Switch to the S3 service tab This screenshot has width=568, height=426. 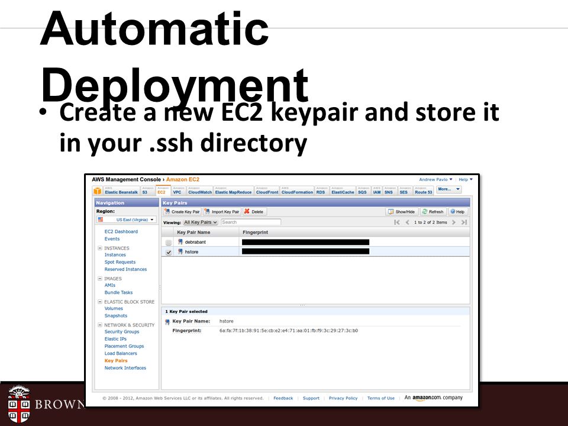[x=147, y=191]
